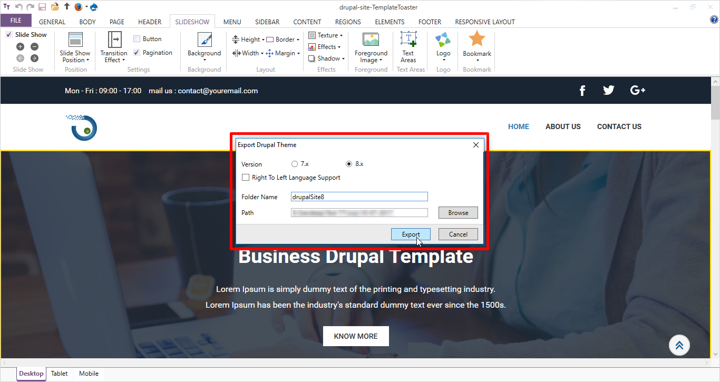Click the Logo icon in ribbon

[x=443, y=41]
